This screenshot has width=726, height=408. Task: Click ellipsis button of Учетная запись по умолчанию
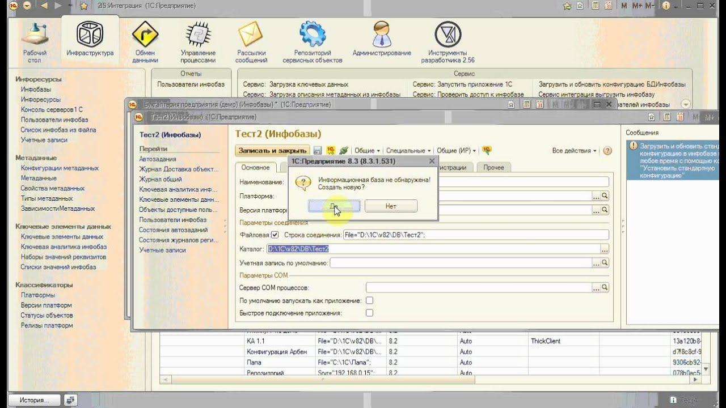coord(596,263)
